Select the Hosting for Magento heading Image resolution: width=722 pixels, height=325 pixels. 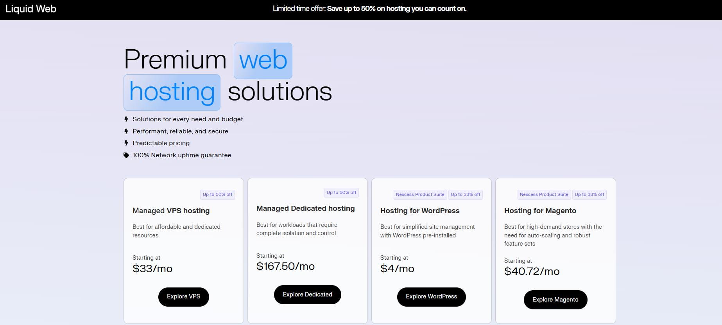coord(540,211)
